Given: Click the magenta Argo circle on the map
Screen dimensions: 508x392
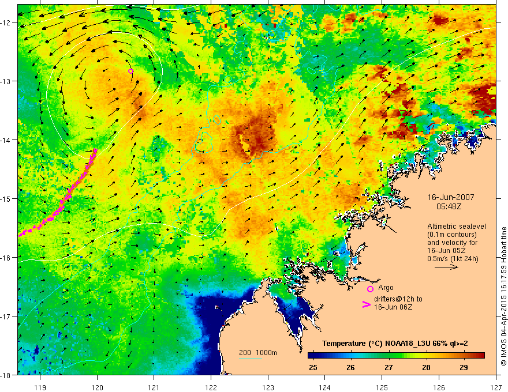Looking at the screenshot, I should pos(130,71).
